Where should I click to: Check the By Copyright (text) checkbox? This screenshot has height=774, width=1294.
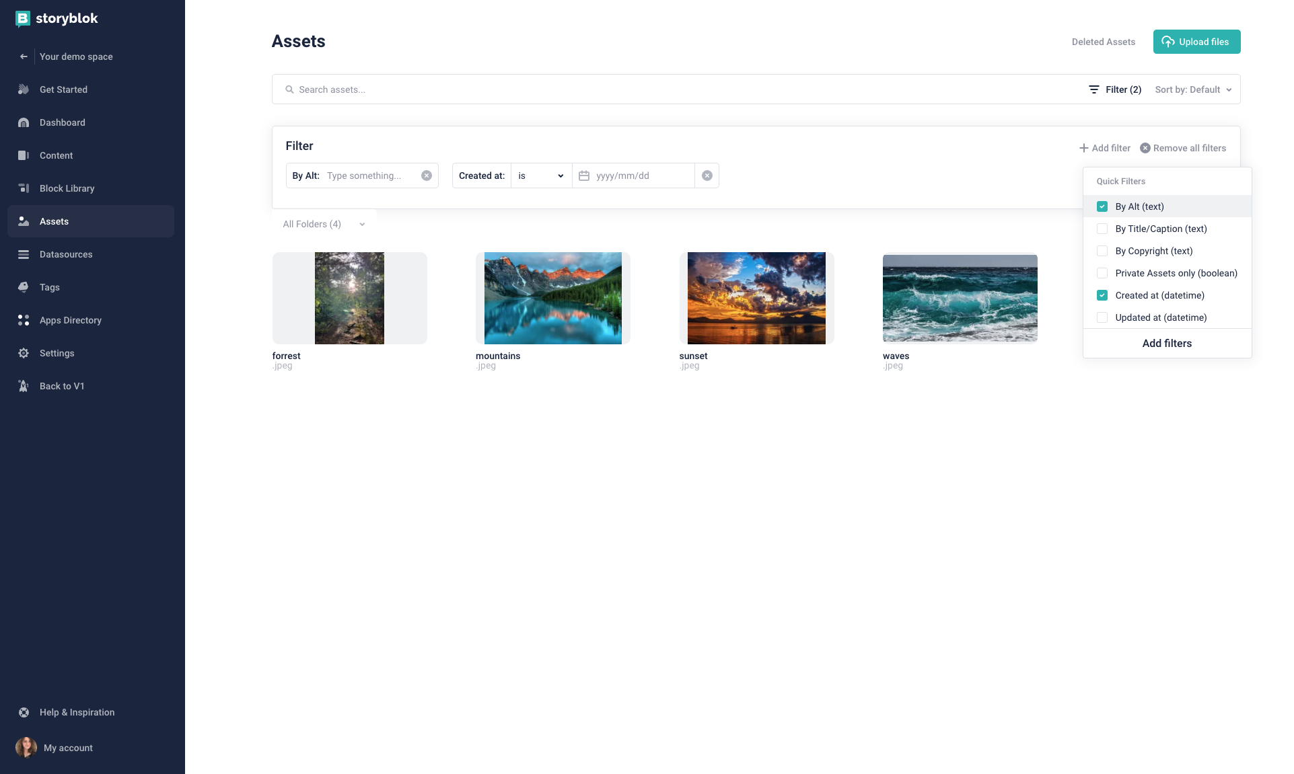coord(1102,251)
